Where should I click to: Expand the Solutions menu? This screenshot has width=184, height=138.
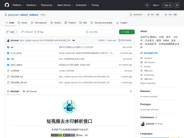coord(32,5)
